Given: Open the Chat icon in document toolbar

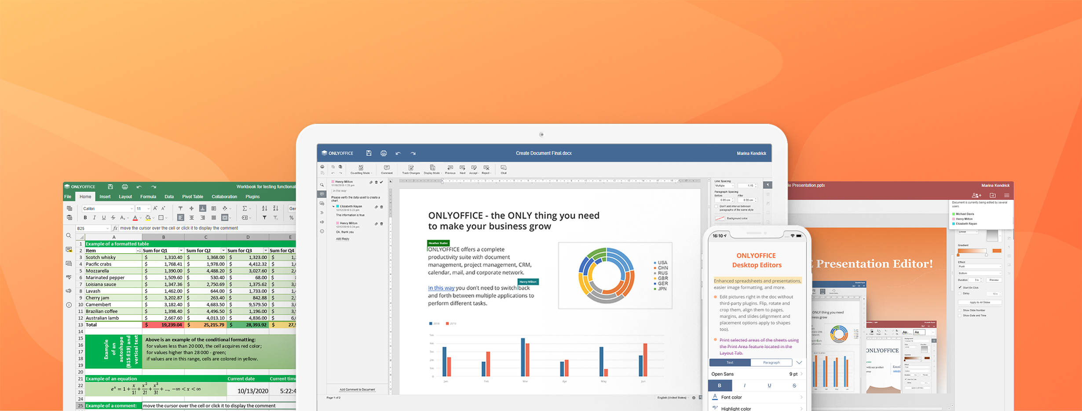Looking at the screenshot, I should (504, 169).
